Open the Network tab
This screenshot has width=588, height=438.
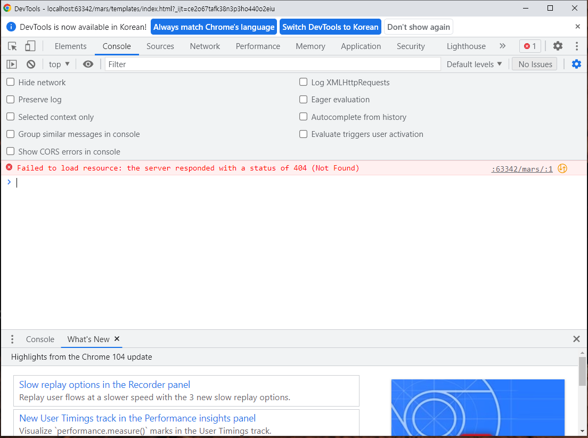coord(205,46)
